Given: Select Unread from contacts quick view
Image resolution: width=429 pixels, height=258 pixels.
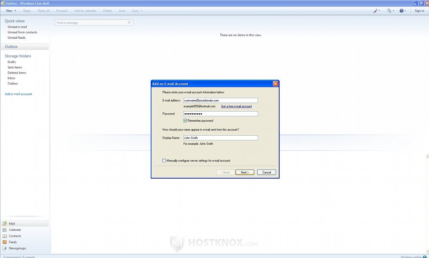Looking at the screenshot, I should pyautogui.click(x=22, y=32).
